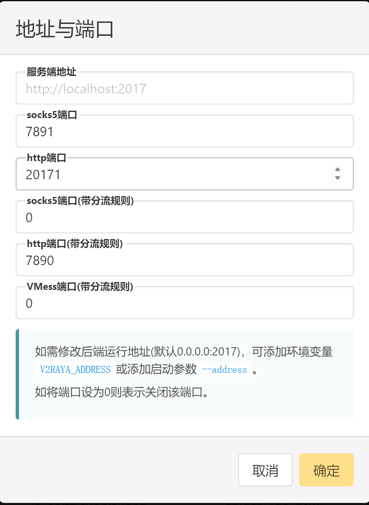
Task: Click the socks5端口(带分流规则) label text
Action: click(80, 201)
